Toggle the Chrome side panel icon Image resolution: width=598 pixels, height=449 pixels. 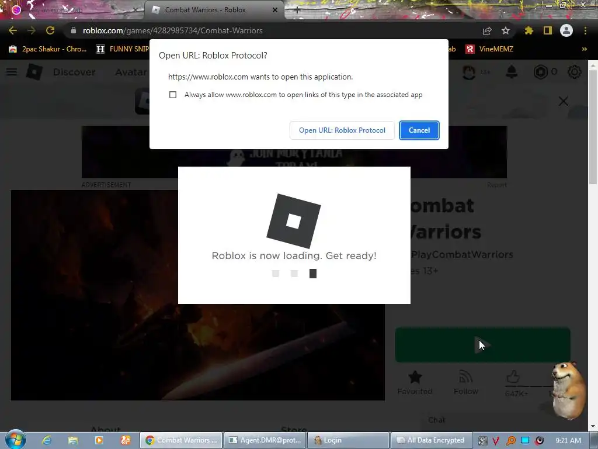548,30
